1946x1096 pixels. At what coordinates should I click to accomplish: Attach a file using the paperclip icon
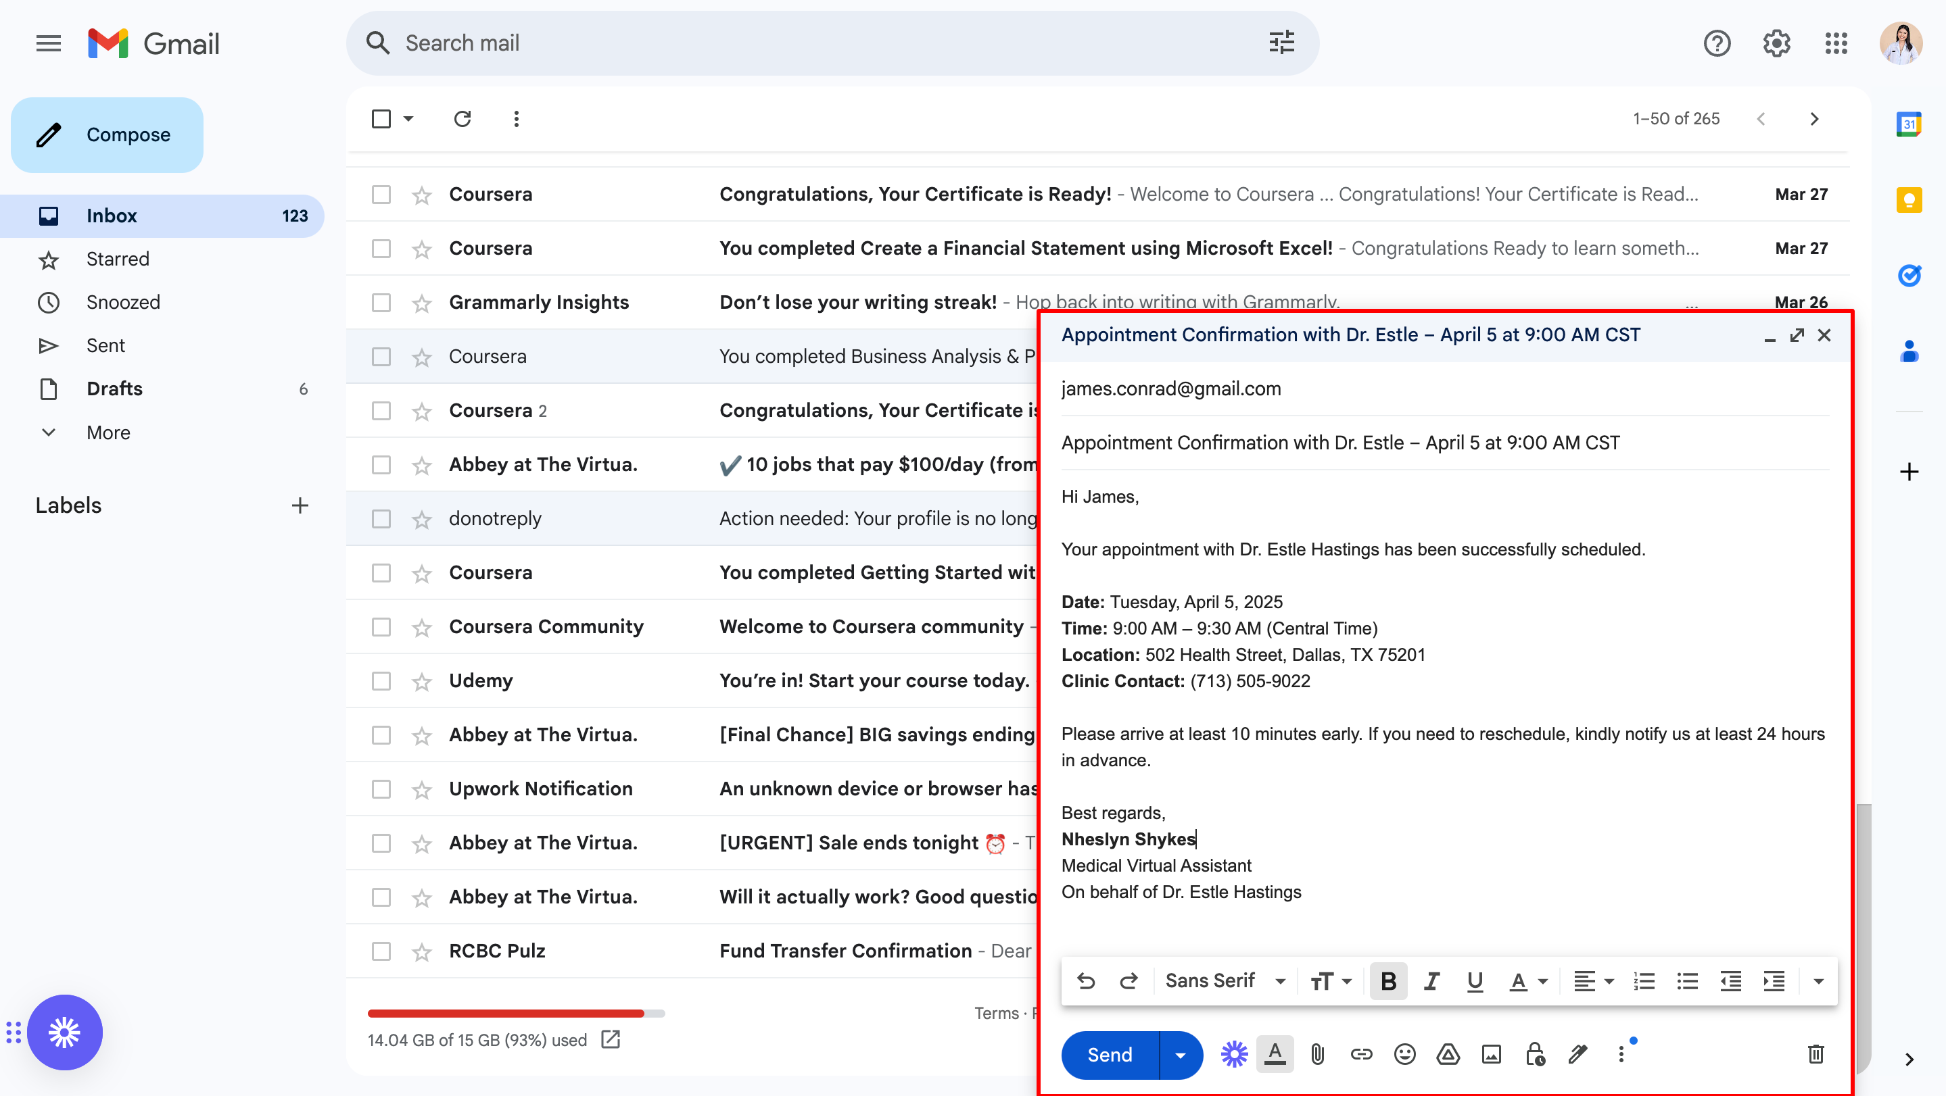click(x=1317, y=1053)
